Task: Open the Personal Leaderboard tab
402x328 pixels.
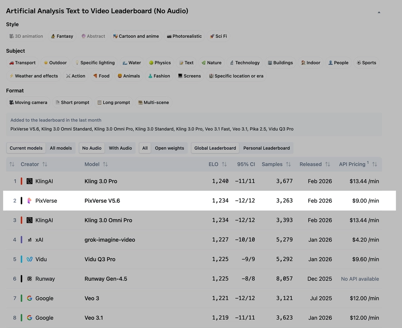Action: point(266,148)
